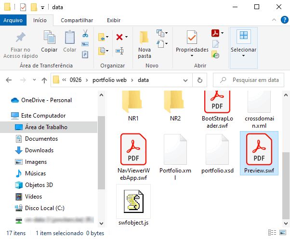Switch to the large icons view in the status bar
This screenshot has width=290, height=239.
tap(283, 233)
